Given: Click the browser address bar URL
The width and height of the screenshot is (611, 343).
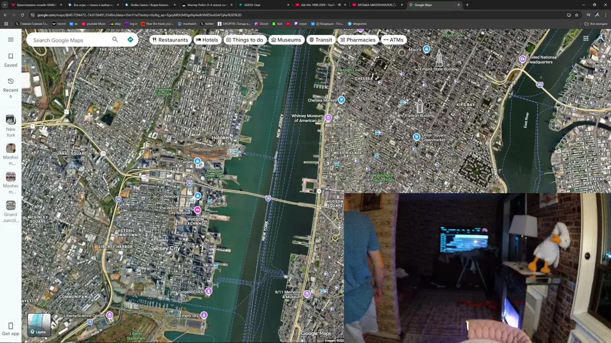Looking at the screenshot, I should click(139, 15).
